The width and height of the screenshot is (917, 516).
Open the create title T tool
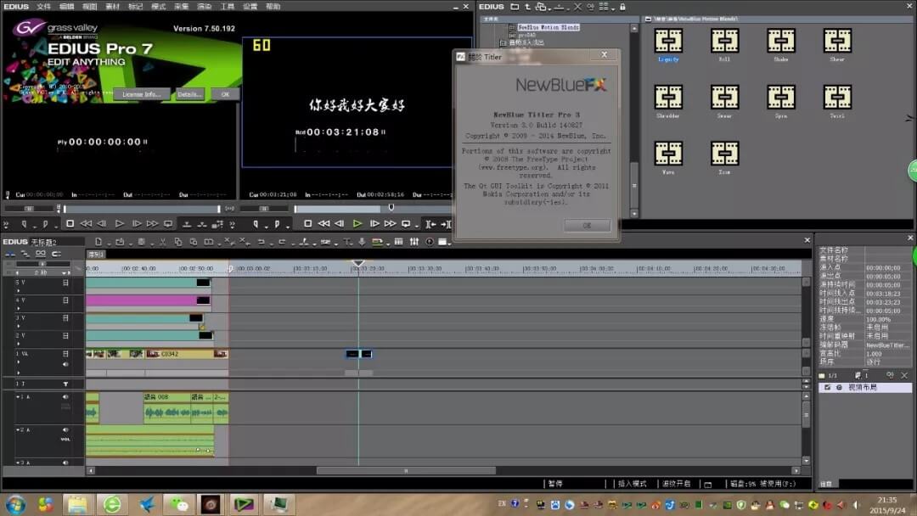tap(346, 242)
